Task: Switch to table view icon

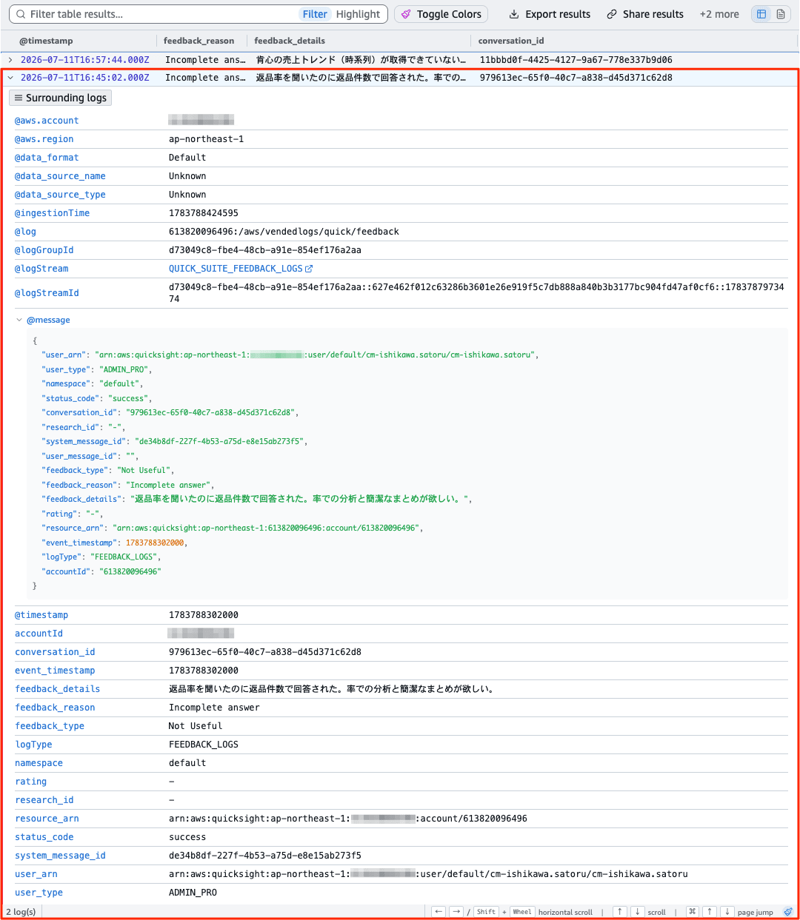Action: click(x=761, y=14)
